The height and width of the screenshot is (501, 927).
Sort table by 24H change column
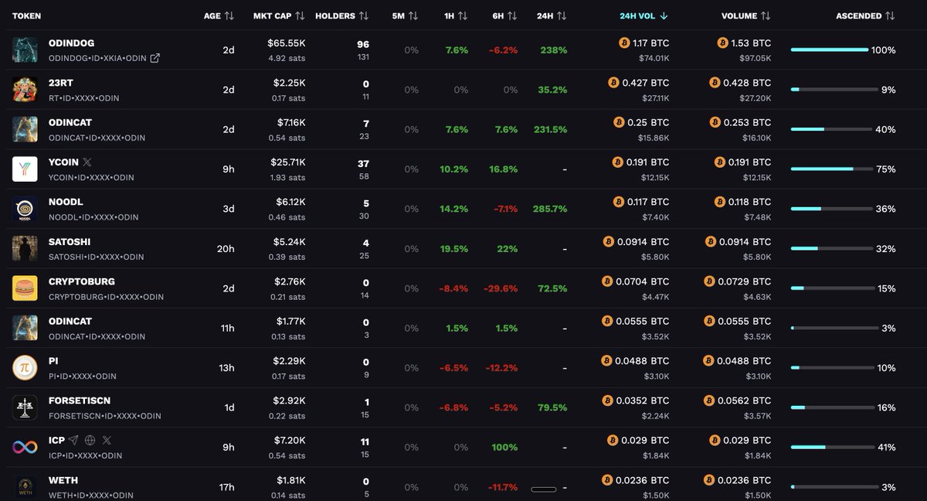point(552,15)
